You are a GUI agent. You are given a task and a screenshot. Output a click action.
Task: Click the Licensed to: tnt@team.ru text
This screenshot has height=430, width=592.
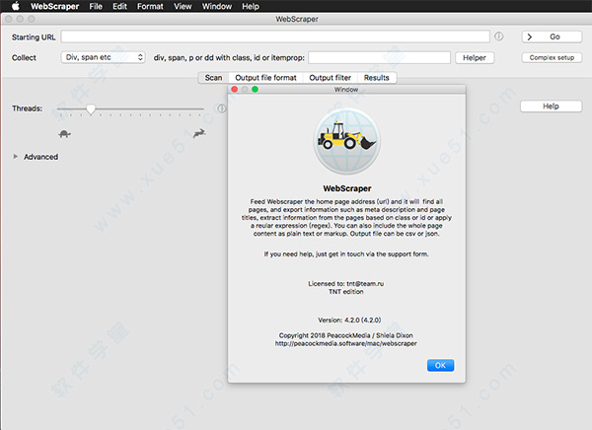click(x=346, y=283)
